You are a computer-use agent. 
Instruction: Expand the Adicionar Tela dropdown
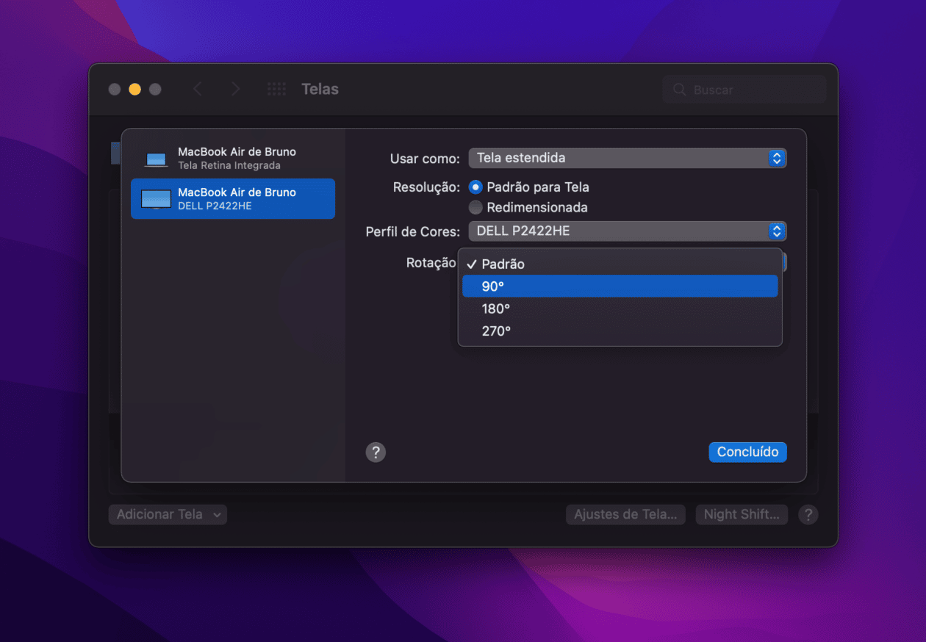[167, 514]
